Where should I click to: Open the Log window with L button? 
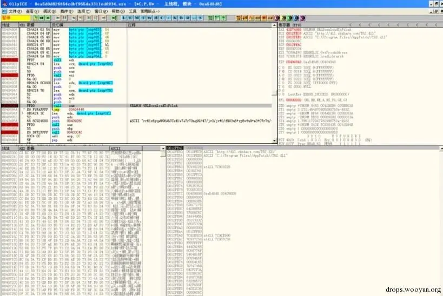pos(124,18)
